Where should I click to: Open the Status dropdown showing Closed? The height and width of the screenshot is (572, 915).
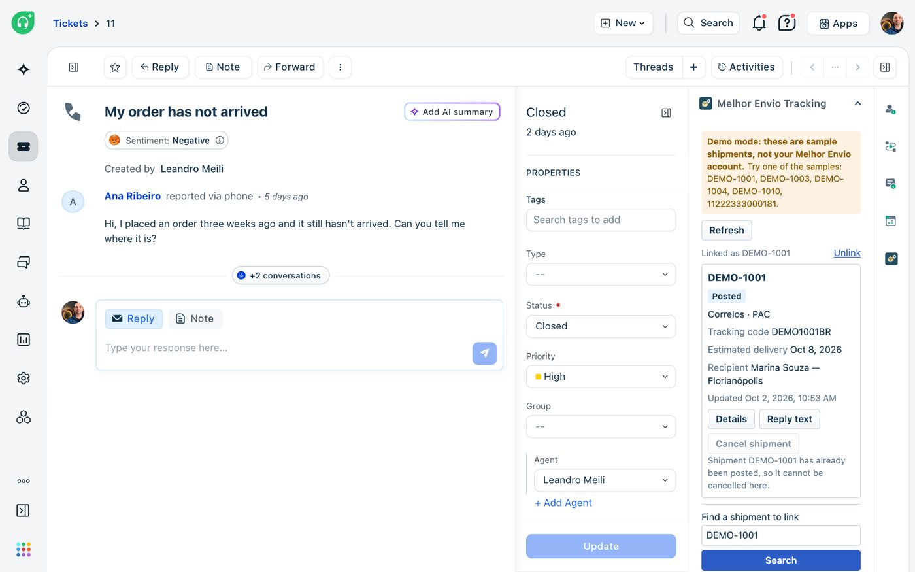pos(601,326)
